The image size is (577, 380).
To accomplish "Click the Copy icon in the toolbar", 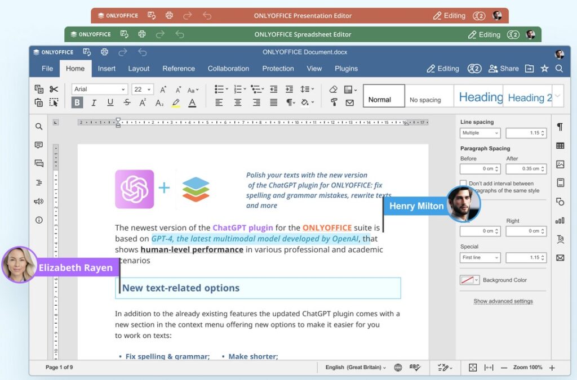I will (39, 89).
